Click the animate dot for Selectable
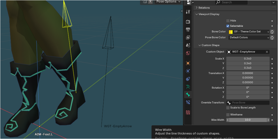This screenshot has height=139, width=278. point(272,26)
